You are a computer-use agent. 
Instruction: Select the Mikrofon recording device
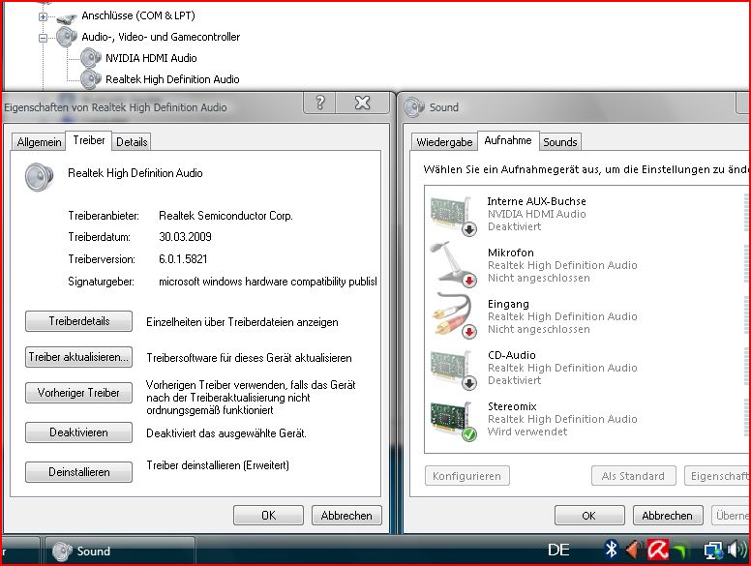click(586, 265)
